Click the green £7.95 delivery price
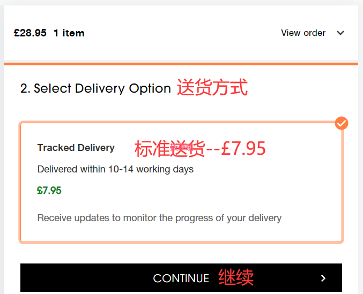The width and height of the screenshot is (363, 294). 49,191
